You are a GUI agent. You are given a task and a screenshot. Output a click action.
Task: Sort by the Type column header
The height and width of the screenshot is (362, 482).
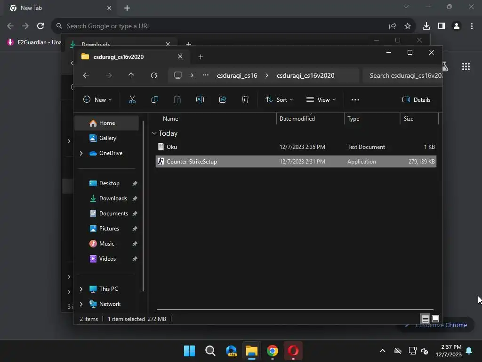tap(353, 119)
